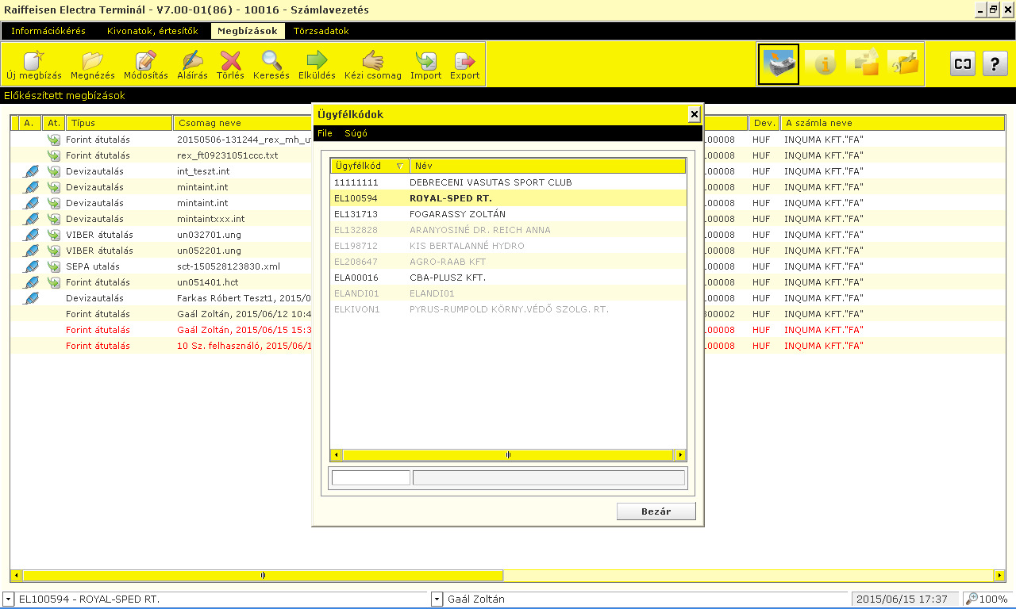Click the transfer arrow icon on sct-150528123830.xml row
The image size is (1016, 609).
54,266
